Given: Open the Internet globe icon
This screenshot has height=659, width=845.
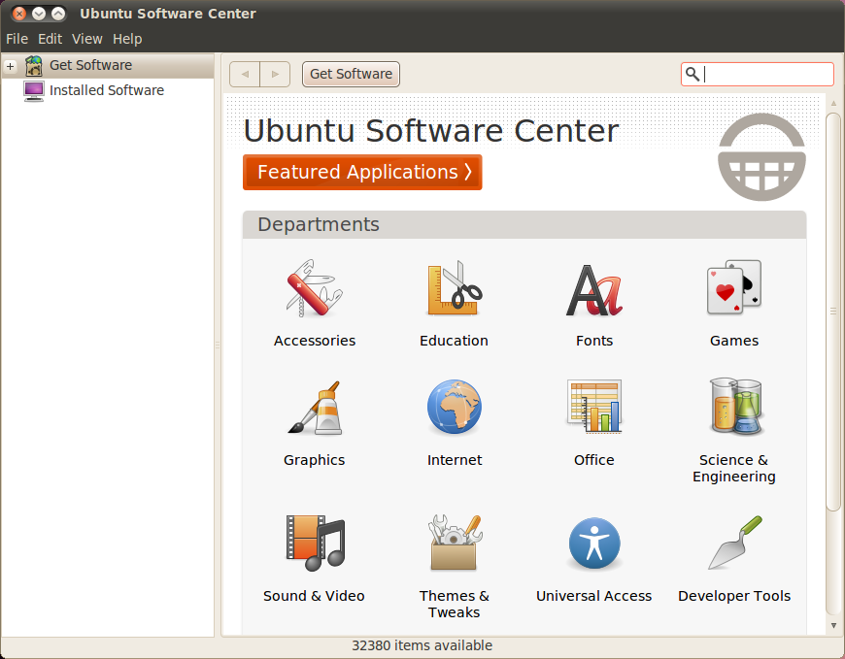Looking at the screenshot, I should [455, 407].
